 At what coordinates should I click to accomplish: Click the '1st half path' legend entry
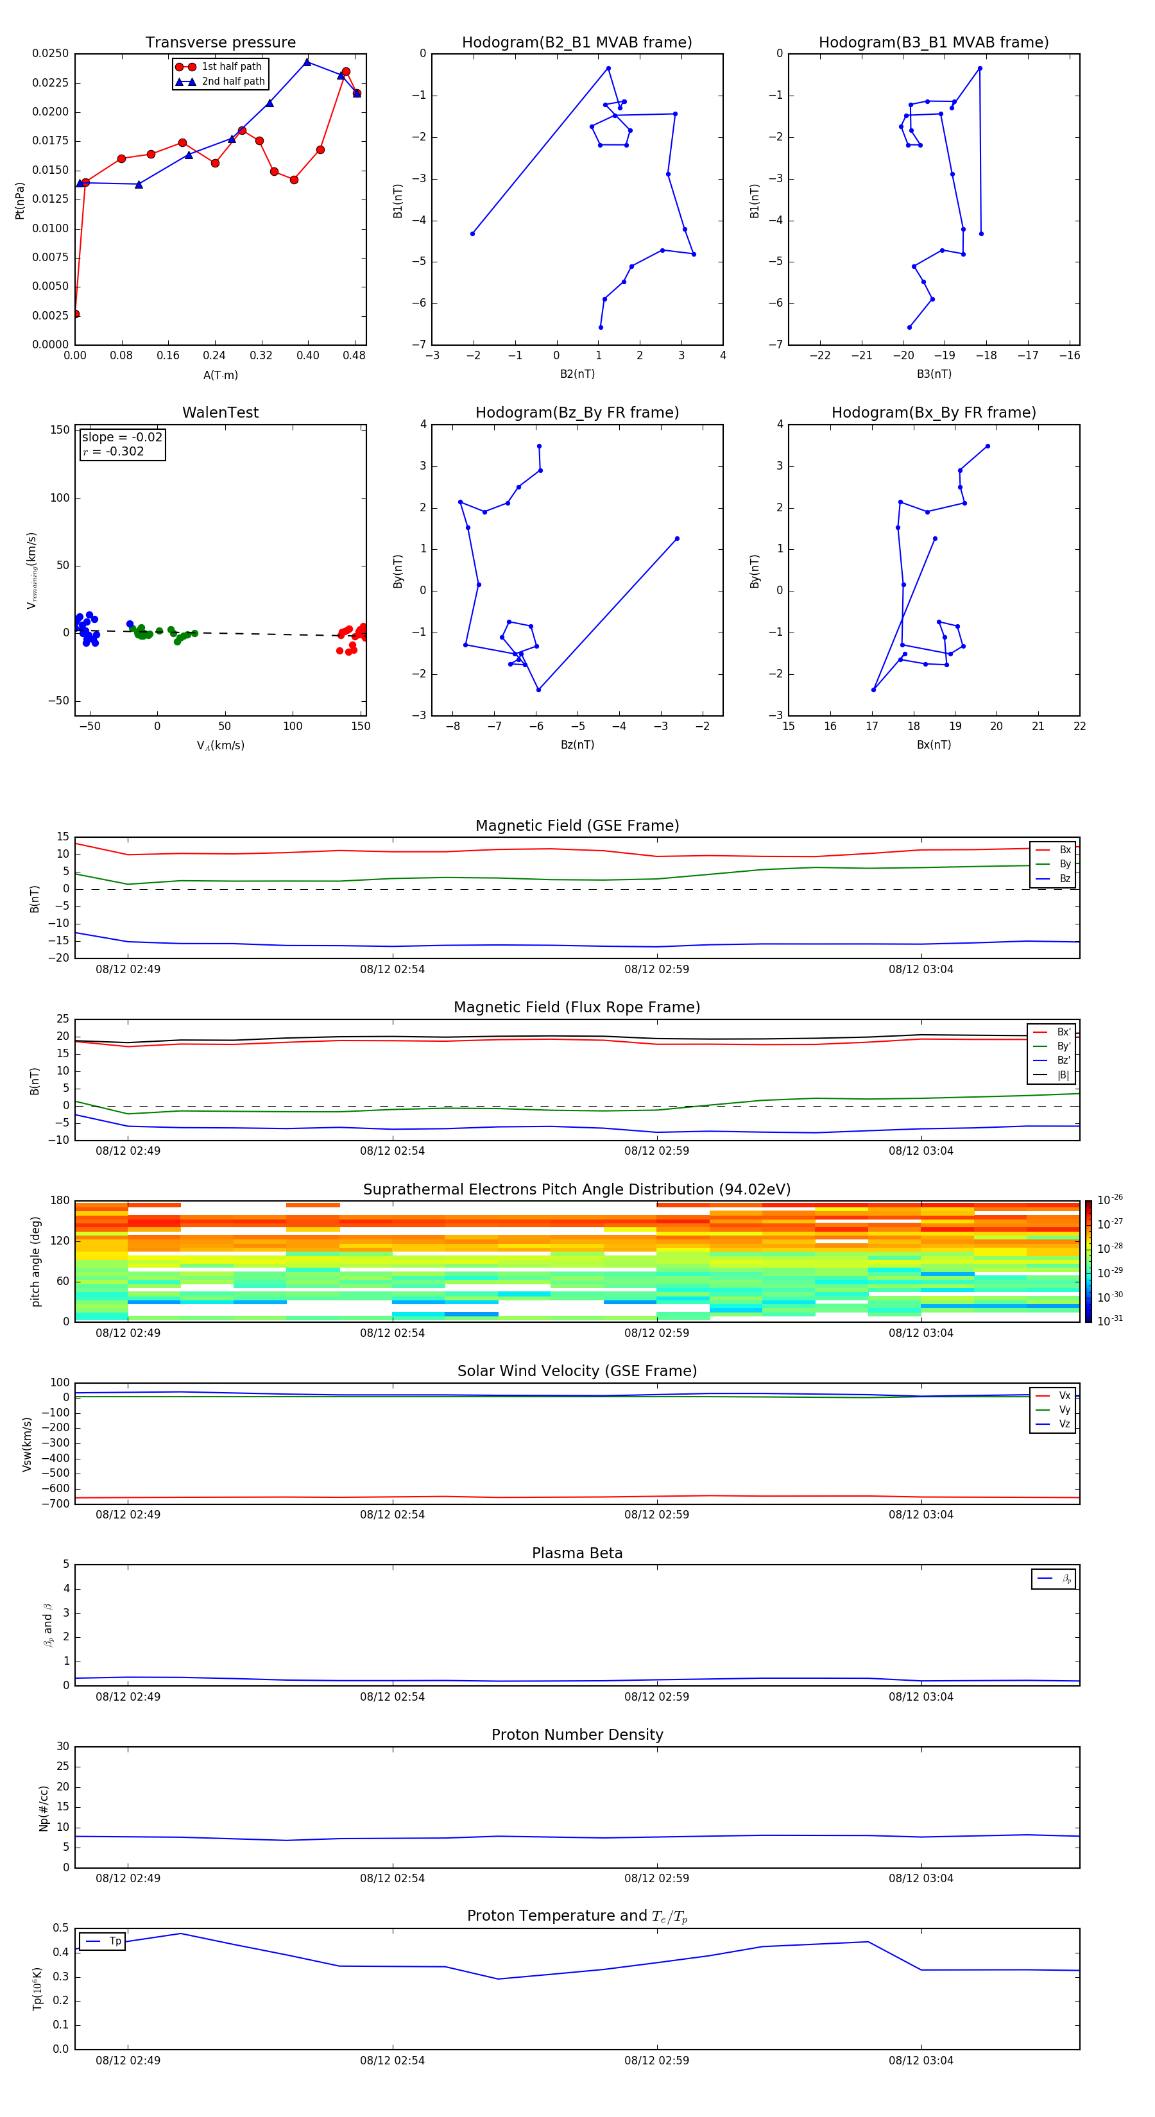pyautogui.click(x=219, y=67)
